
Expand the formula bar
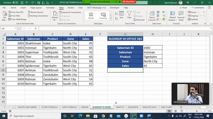211,28
